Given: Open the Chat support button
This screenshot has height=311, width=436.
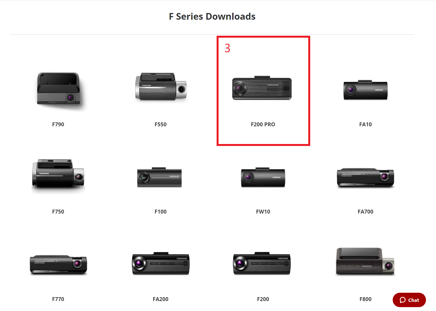Looking at the screenshot, I should pos(409,300).
